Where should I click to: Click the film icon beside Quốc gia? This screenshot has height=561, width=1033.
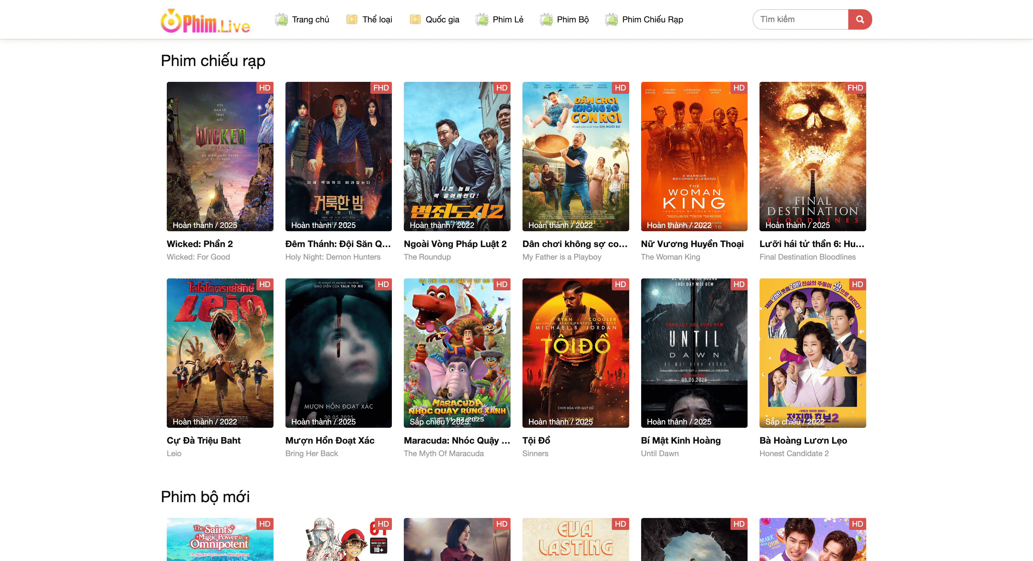click(x=415, y=19)
